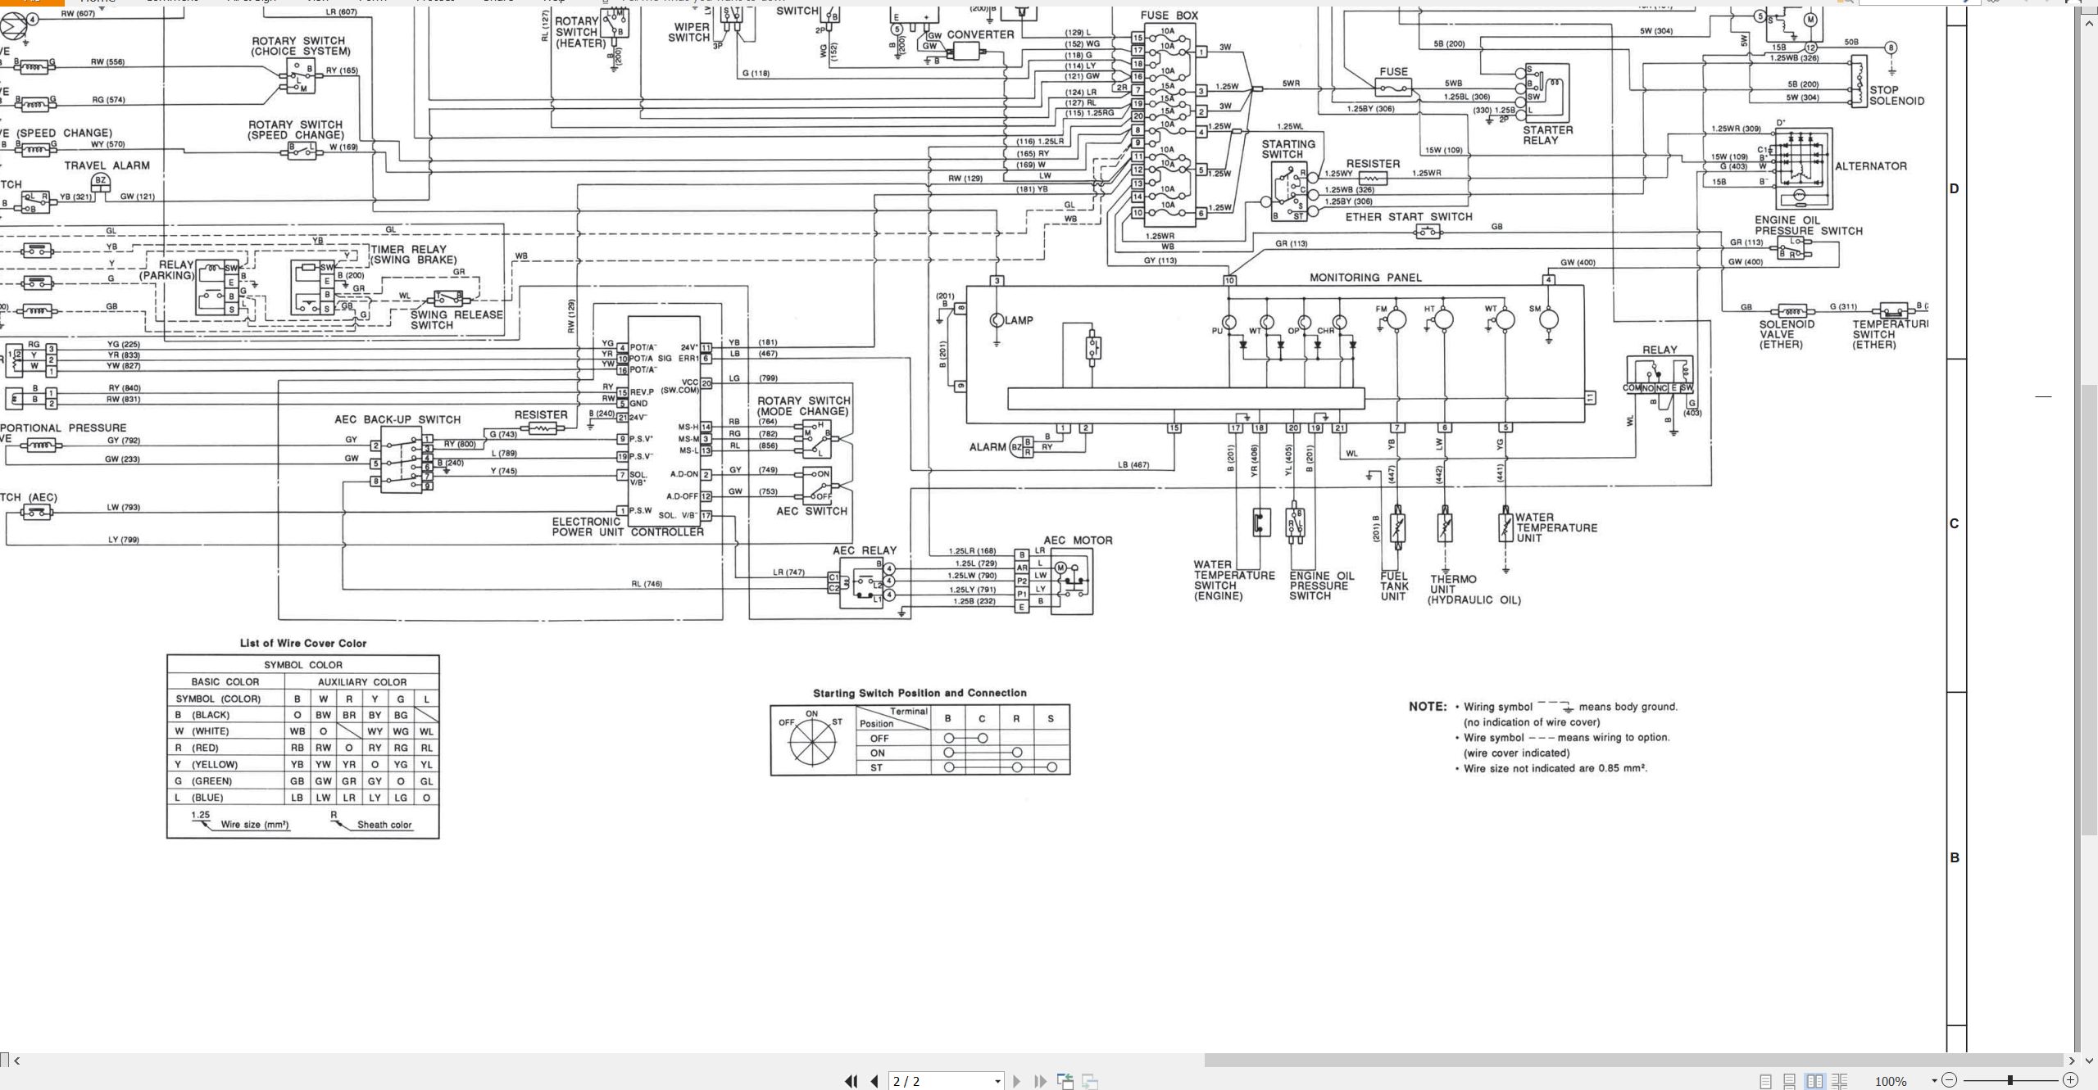The height and width of the screenshot is (1090, 2098).
Task: Click the TRAVEL ALARM label
Action: (107, 165)
